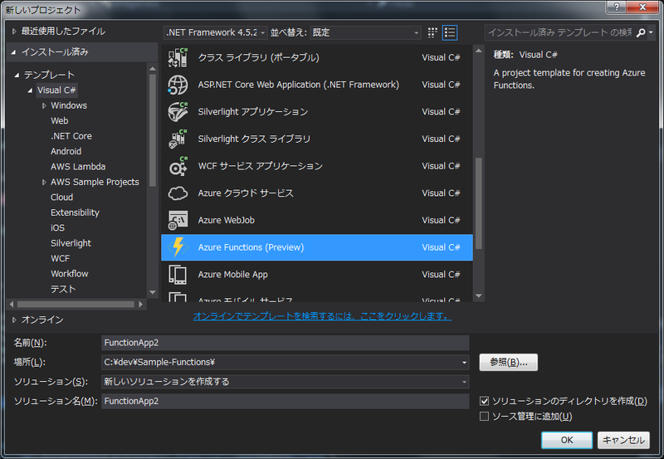This screenshot has height=459, width=664.
Task: Select .NET Core category
Action: tap(71, 136)
